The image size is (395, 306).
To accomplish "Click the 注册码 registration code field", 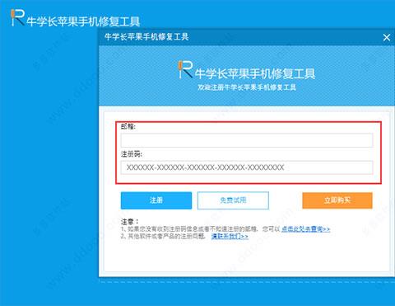I will click(x=247, y=167).
